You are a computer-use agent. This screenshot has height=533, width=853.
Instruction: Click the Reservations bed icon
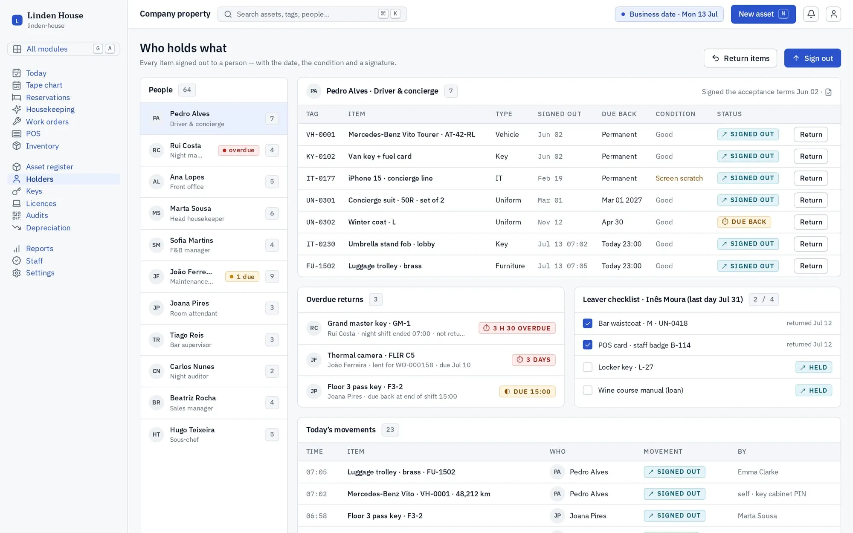click(17, 97)
